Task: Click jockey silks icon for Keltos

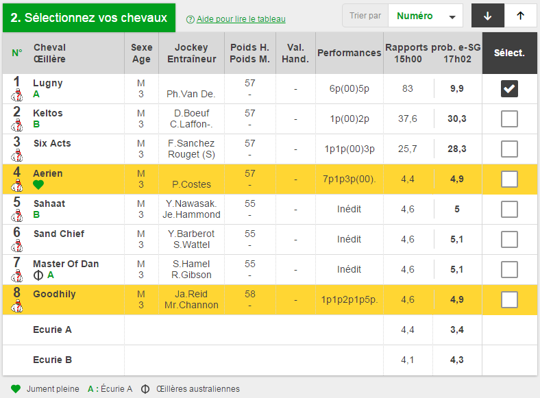Action: pos(17,125)
